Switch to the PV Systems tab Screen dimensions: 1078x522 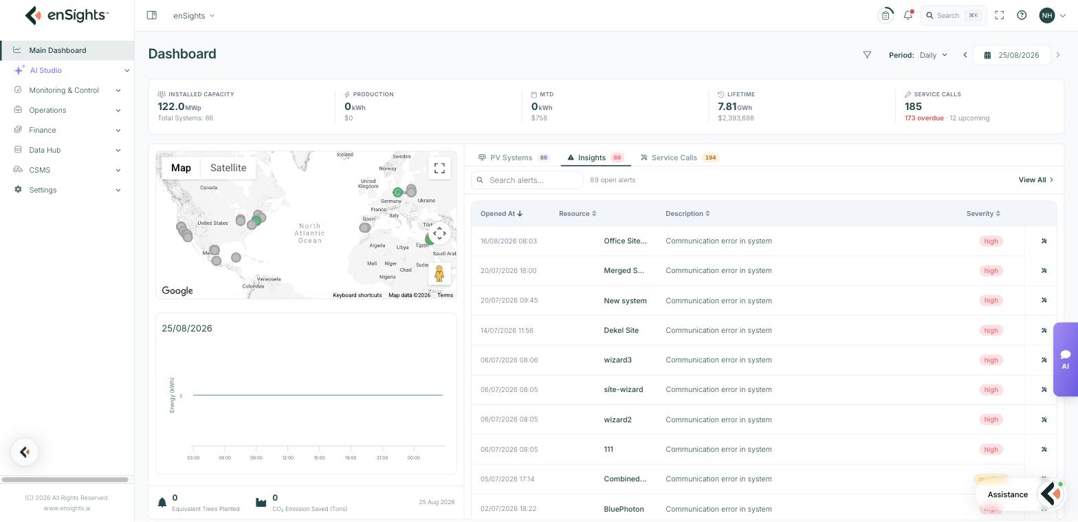514,157
